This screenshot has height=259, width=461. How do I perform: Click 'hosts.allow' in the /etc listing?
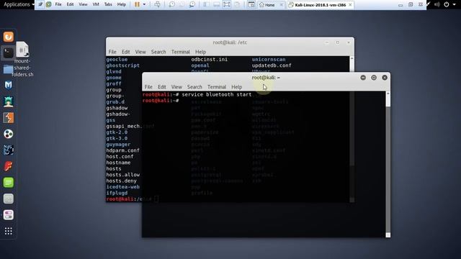(x=123, y=175)
